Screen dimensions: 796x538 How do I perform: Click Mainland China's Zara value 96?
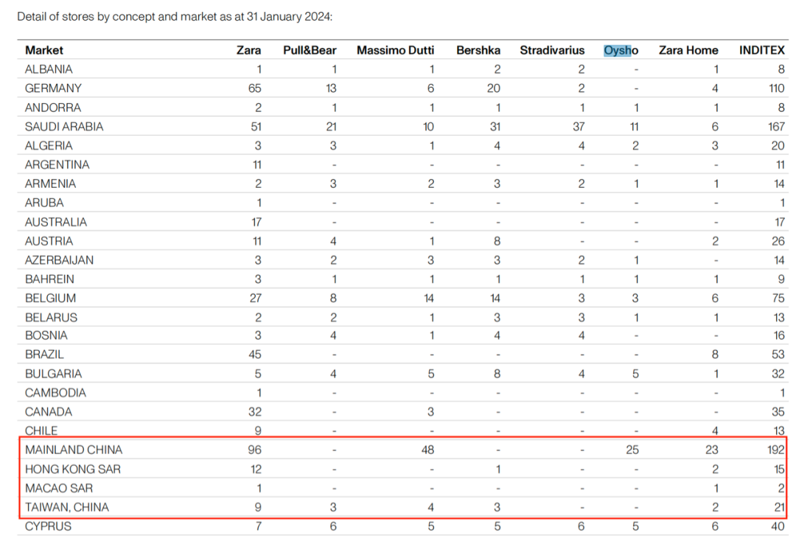(x=254, y=450)
